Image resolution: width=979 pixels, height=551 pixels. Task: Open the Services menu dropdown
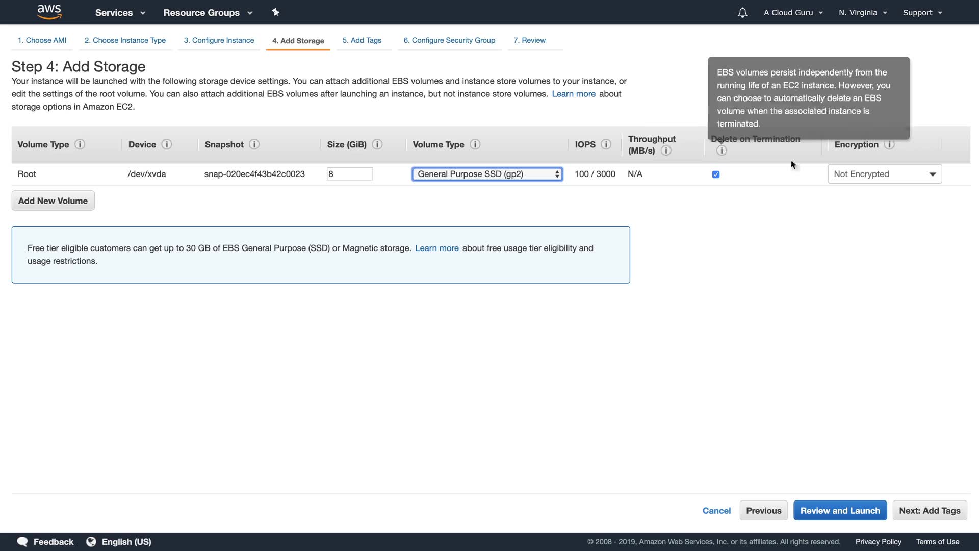point(120,13)
